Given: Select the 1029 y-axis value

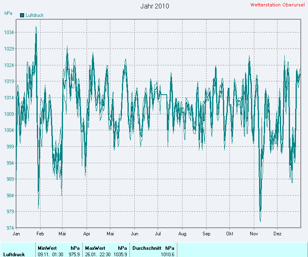Looking at the screenshot, I should (9, 49).
